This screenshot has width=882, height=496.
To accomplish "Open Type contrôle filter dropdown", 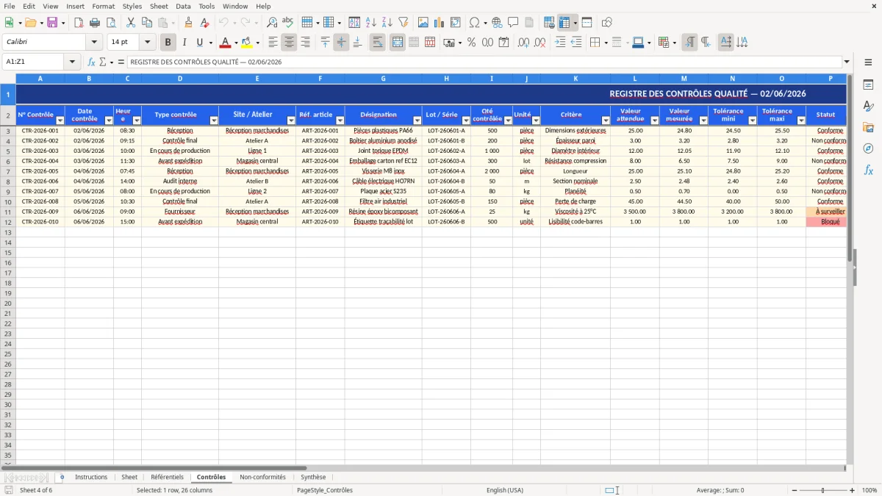I will [214, 121].
